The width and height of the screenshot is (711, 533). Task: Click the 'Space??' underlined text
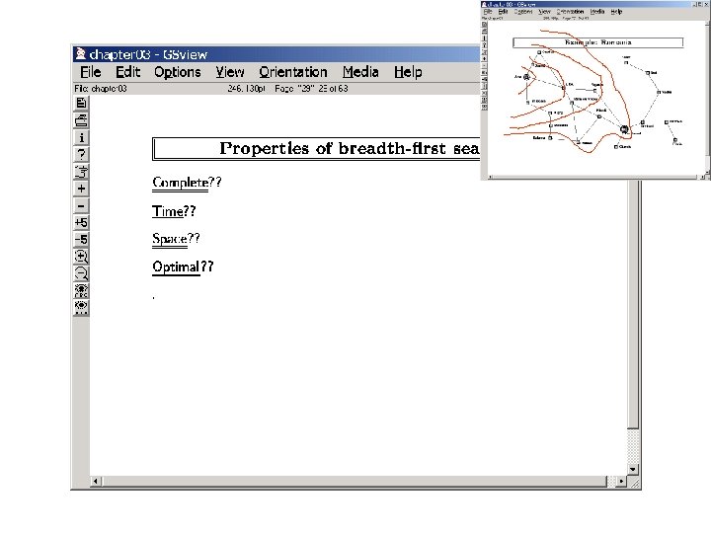point(176,239)
